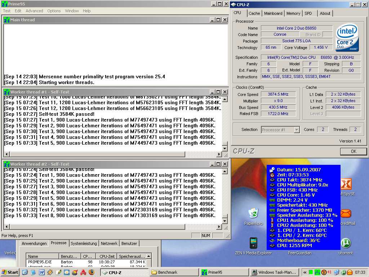Switch to the Cache tab in CPU-Z

[254, 13]
